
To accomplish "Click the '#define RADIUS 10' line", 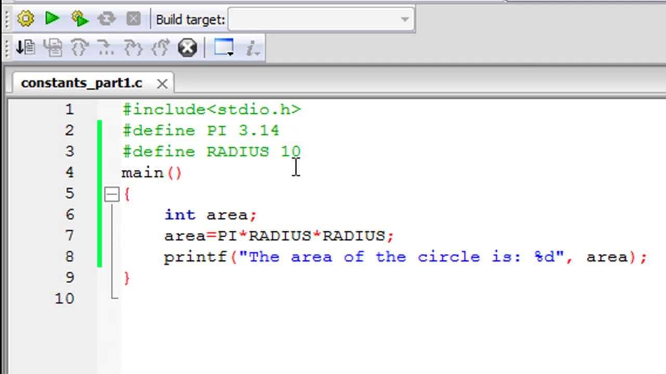I will tap(211, 152).
